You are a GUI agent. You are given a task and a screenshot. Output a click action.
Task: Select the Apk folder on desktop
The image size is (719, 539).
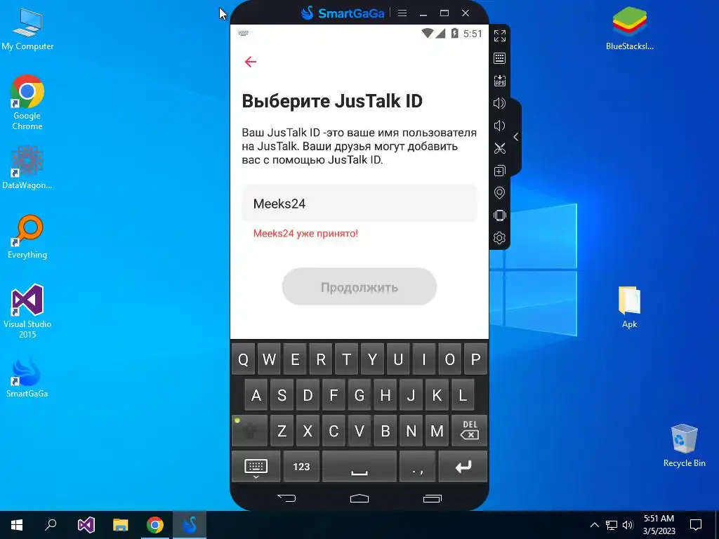click(x=630, y=307)
